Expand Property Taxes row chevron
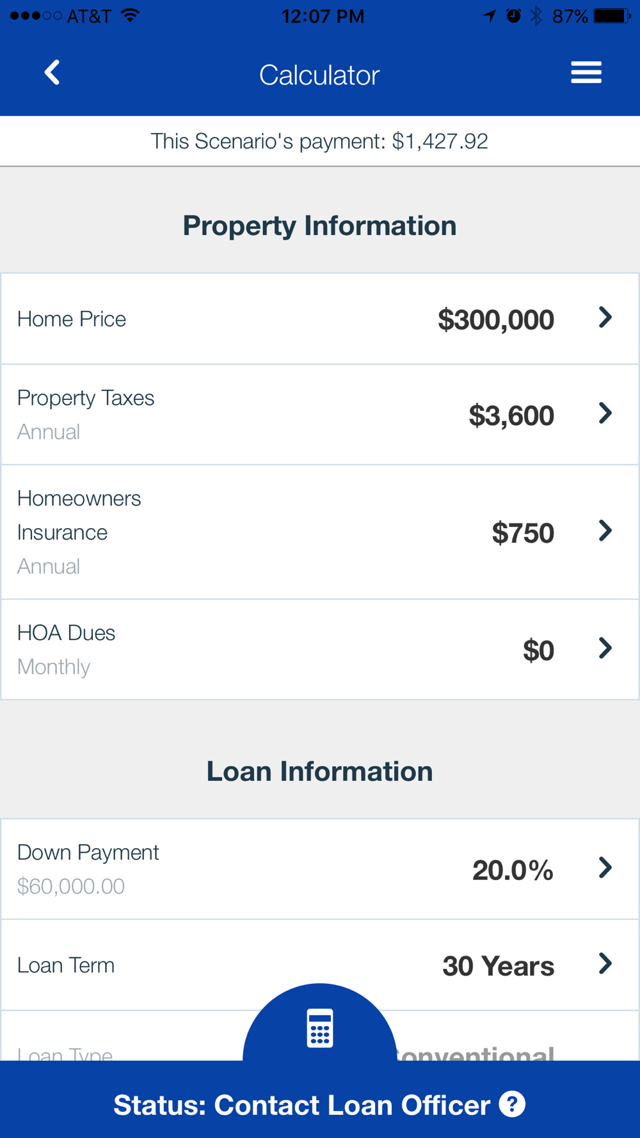640x1138 pixels. 605,413
